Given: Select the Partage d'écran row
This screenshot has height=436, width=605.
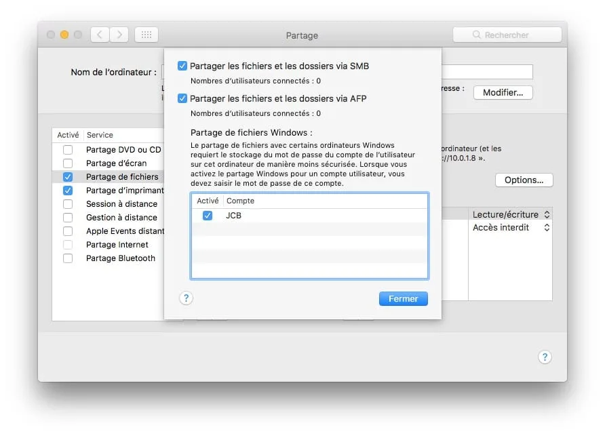Looking at the screenshot, I should pyautogui.click(x=108, y=163).
